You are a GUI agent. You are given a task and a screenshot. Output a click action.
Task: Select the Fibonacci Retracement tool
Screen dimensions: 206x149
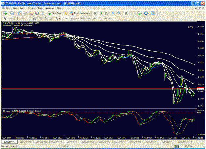pos(40,18)
